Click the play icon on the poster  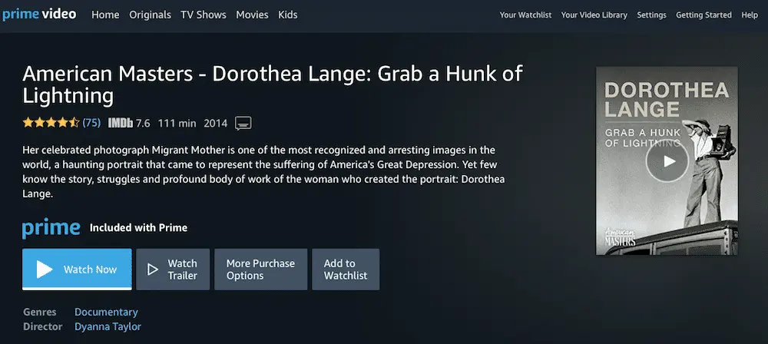click(x=667, y=160)
